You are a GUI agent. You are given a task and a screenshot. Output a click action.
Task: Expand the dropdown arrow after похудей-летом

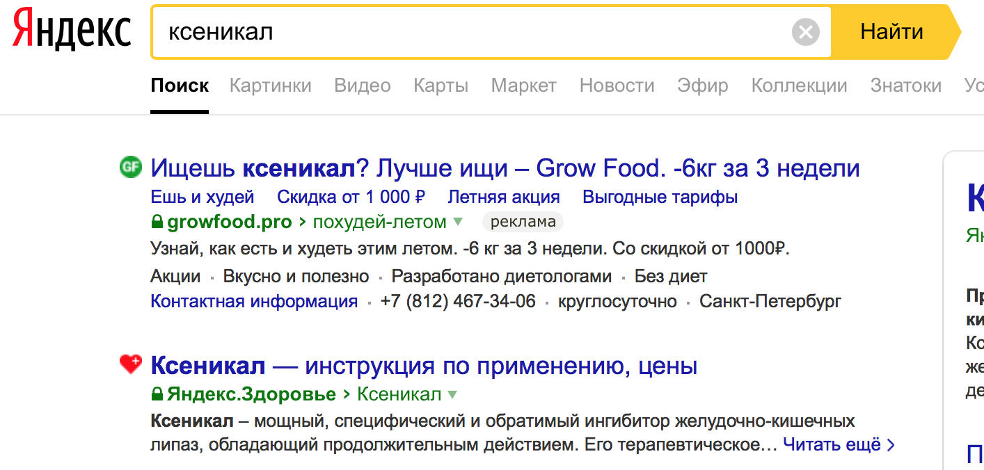[457, 222]
